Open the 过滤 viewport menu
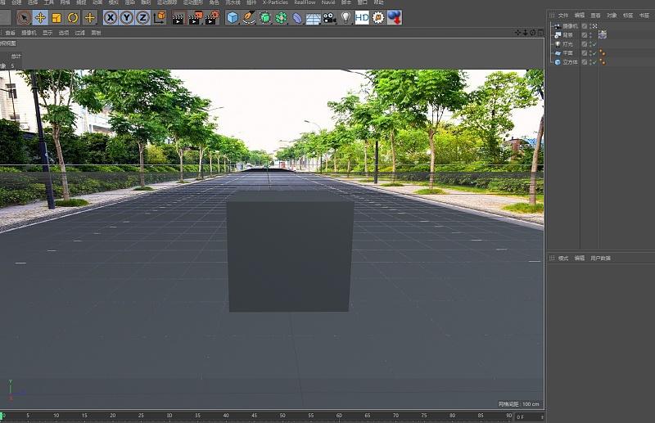The width and height of the screenshot is (655, 423). (x=79, y=33)
